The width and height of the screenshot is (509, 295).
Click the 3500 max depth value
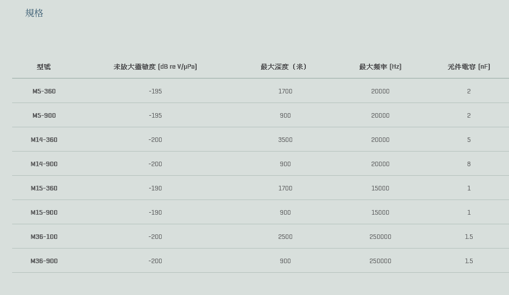(x=285, y=140)
